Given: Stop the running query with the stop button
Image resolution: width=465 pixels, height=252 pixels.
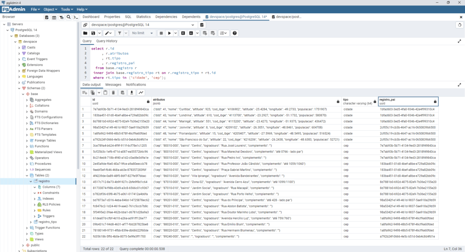Looking at the screenshot, I should [x=161, y=33].
